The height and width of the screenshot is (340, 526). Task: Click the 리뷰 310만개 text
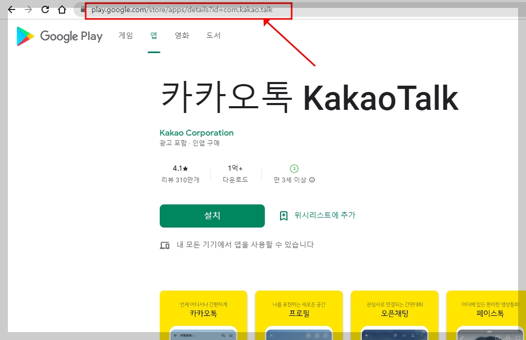point(180,180)
